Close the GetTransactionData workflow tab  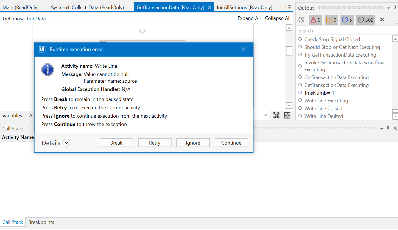(x=210, y=7)
